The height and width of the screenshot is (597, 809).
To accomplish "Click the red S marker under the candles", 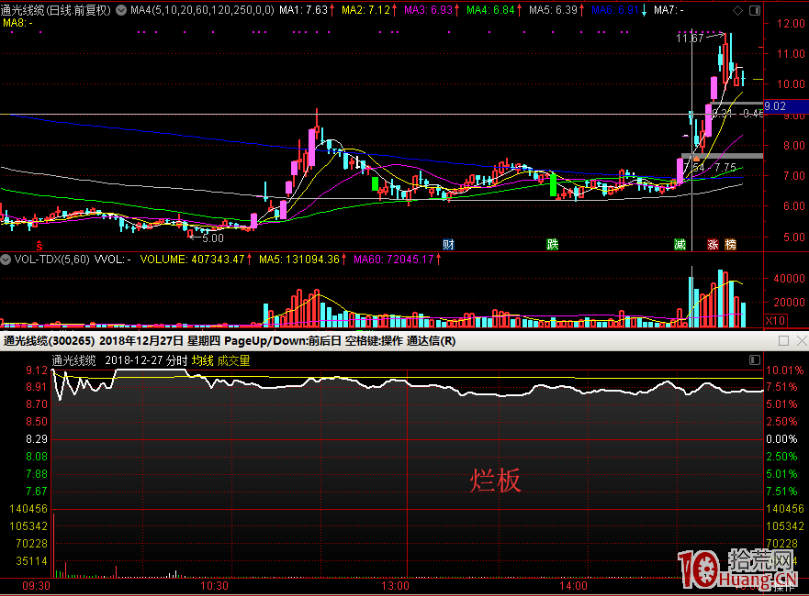I will [39, 246].
